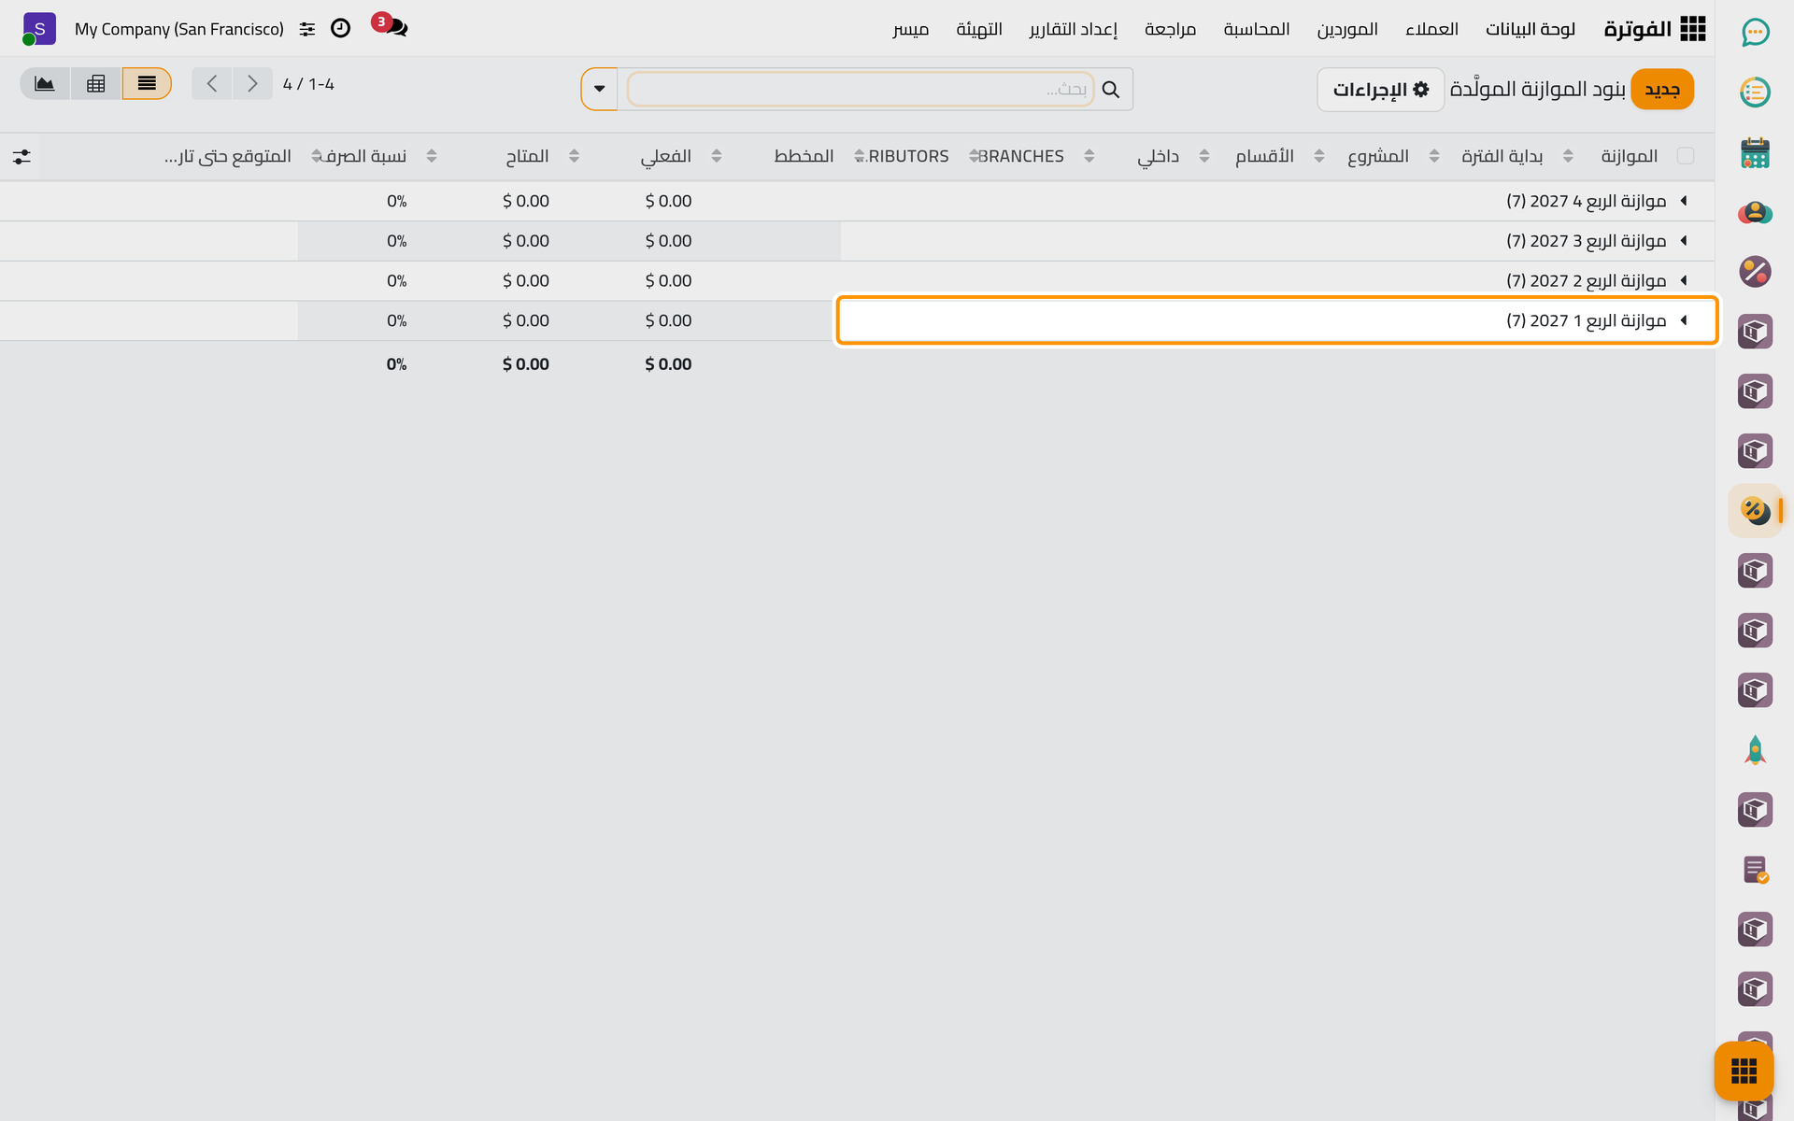Open optional columns adjust icon

coord(21,157)
